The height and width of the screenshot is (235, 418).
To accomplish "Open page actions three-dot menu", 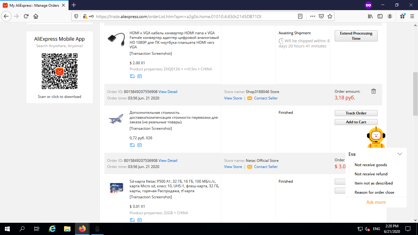I will click(x=313, y=16).
